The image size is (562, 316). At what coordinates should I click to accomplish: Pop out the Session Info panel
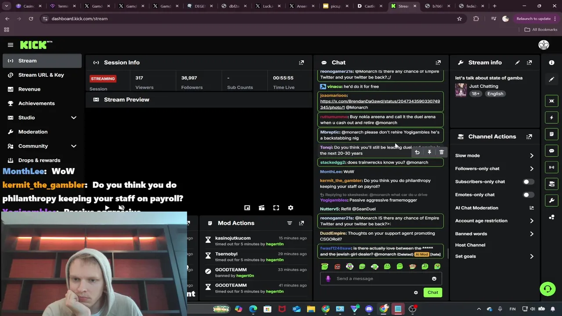point(301,63)
